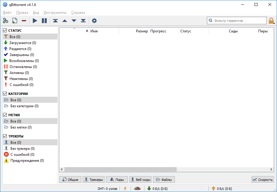277x192 pixels.
Task: Open the Правка menu
Action: point(22,13)
